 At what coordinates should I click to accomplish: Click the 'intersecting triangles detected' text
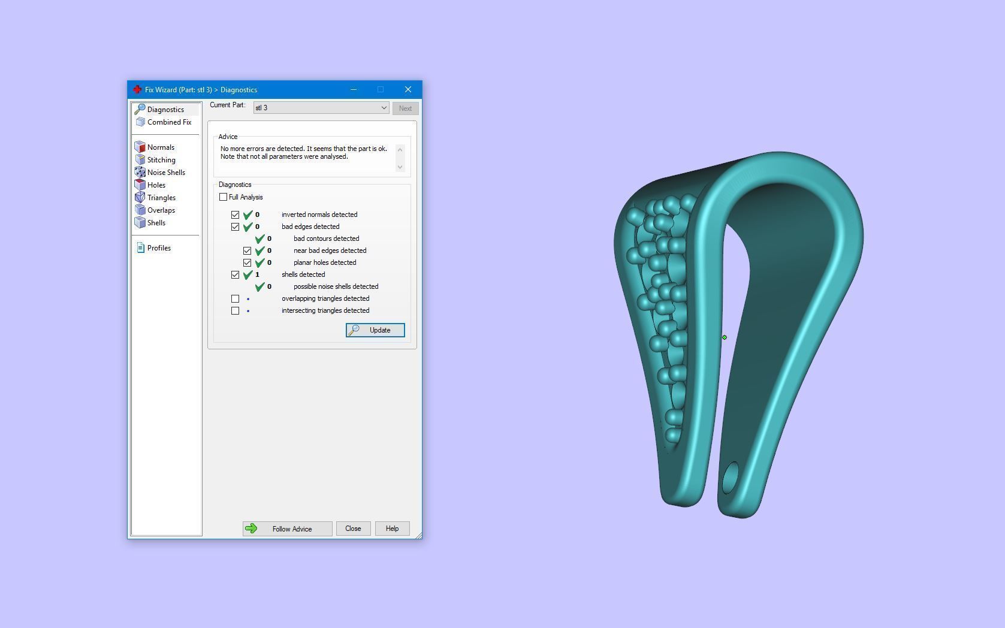click(x=325, y=310)
